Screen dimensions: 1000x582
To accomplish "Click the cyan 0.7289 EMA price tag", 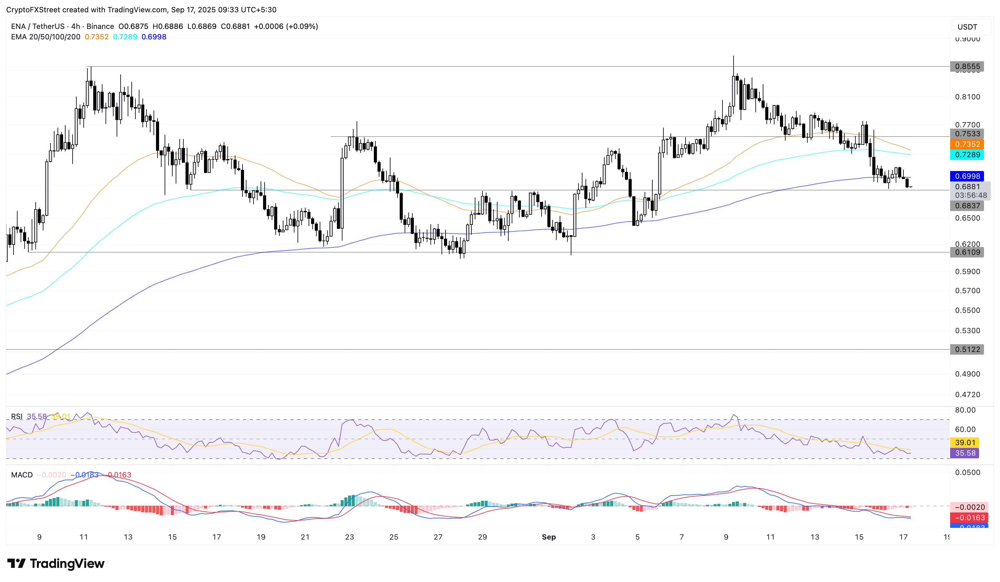I will (967, 155).
